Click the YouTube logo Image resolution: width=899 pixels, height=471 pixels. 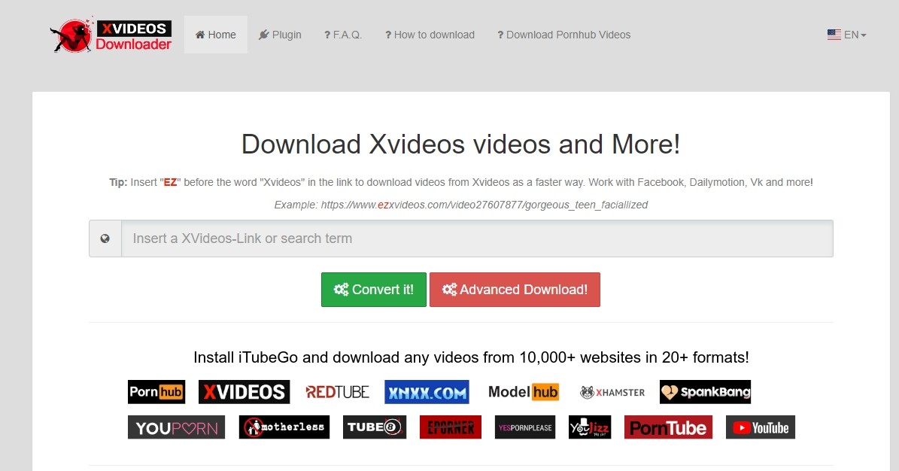760,427
